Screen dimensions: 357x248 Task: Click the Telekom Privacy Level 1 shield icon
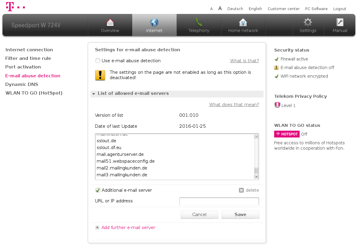[x=277, y=105]
